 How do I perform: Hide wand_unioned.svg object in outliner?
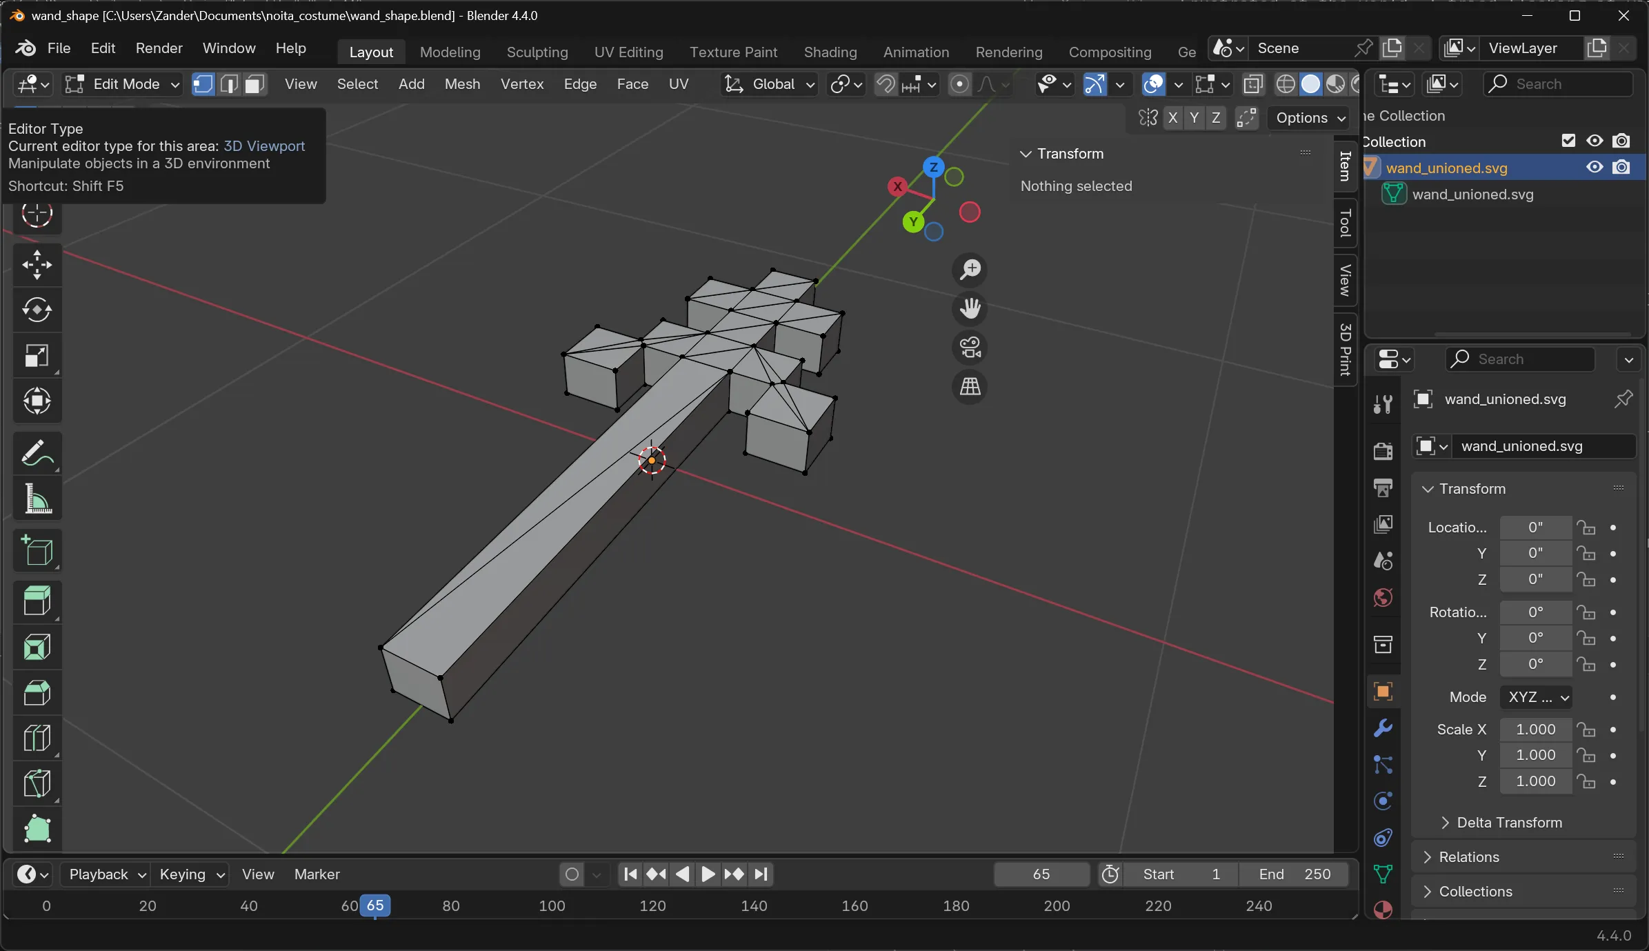(1595, 167)
